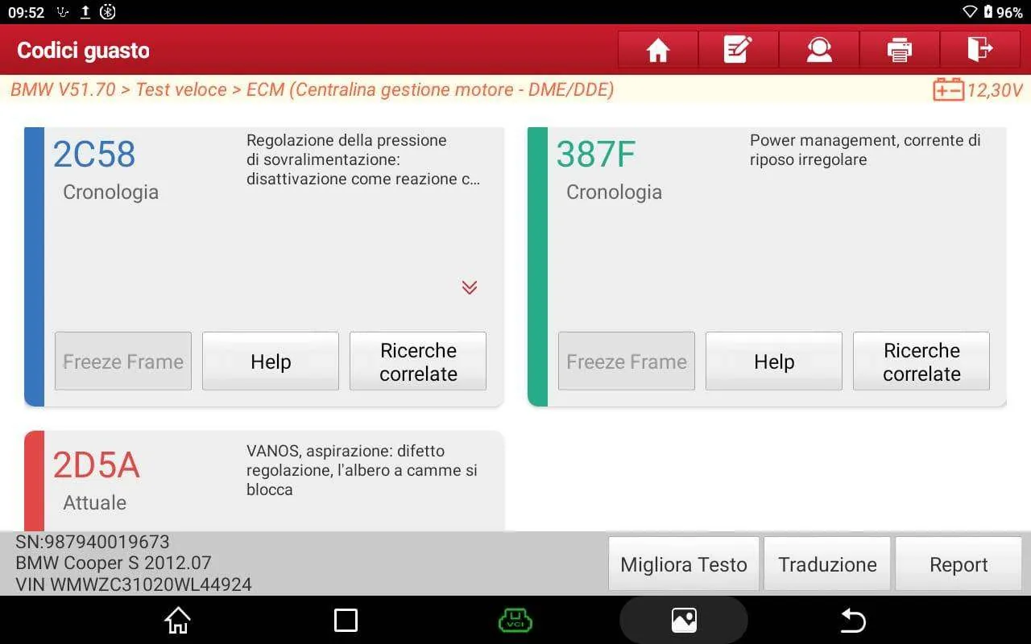This screenshot has height=644, width=1031.
Task: Tap the exit door icon in the header
Action: pyautogui.click(x=980, y=50)
